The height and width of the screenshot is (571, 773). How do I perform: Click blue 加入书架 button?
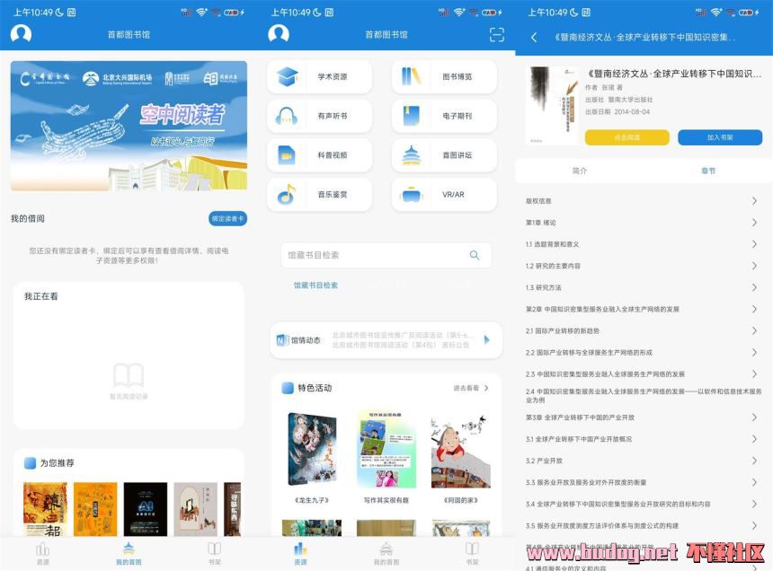(720, 137)
